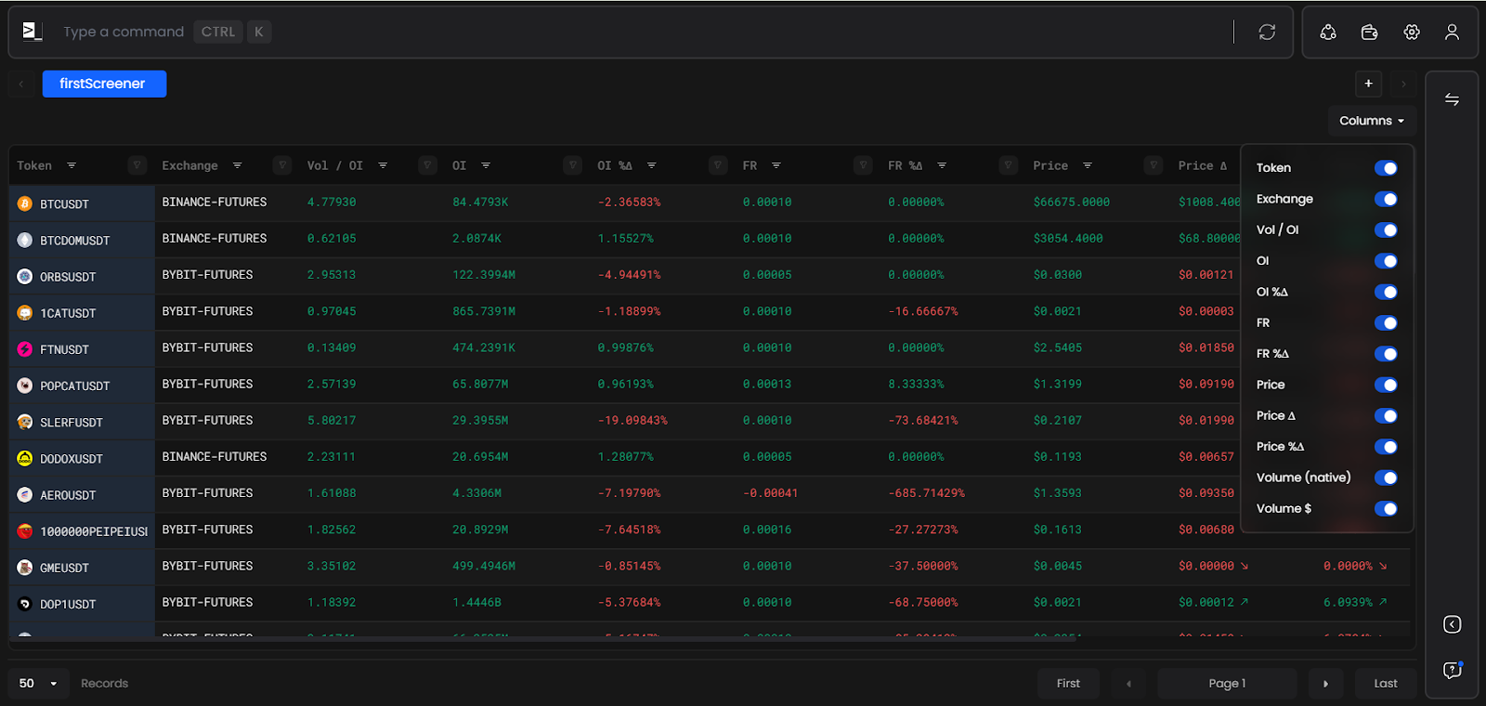Open the settings gear icon
The height and width of the screenshot is (706, 1486).
point(1412,32)
